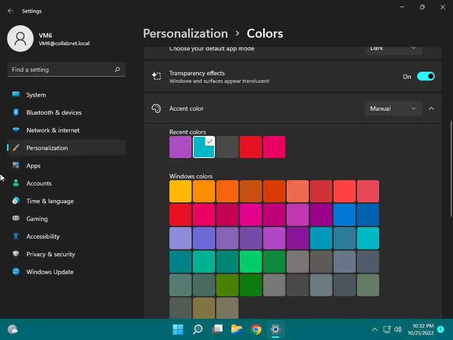453x340 pixels.
Task: Open Network & internet settings
Action: (x=66, y=130)
